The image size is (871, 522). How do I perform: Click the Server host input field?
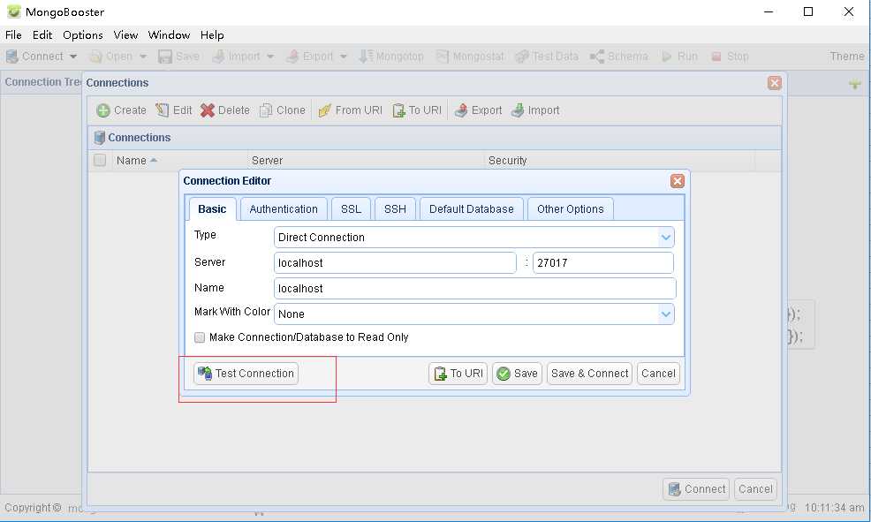(x=395, y=262)
